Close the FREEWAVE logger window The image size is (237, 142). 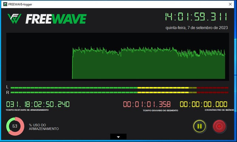230,4
